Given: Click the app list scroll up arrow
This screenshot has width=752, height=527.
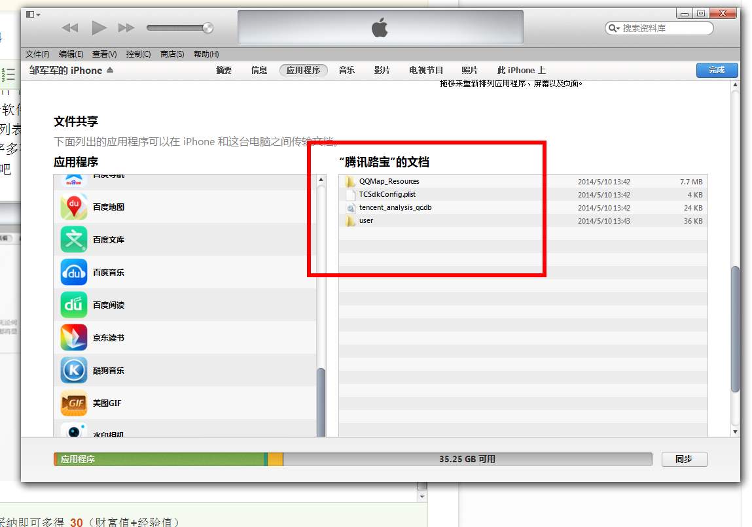Looking at the screenshot, I should [x=321, y=179].
